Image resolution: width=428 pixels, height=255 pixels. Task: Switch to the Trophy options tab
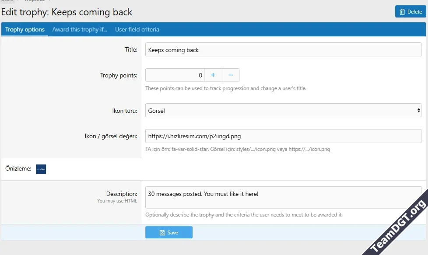click(x=25, y=30)
